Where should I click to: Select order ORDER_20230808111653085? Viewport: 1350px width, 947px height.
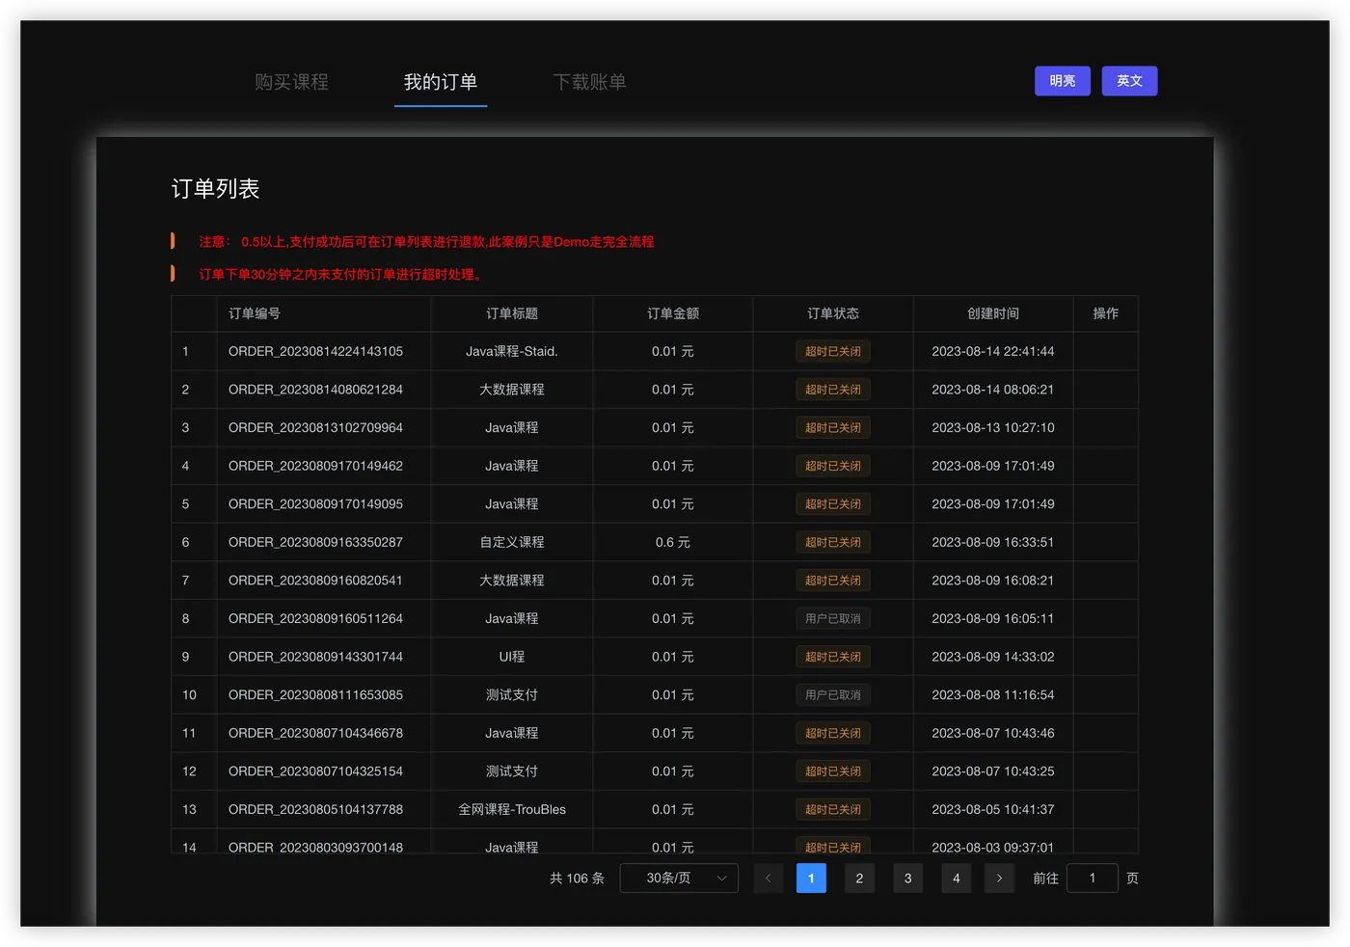click(315, 694)
